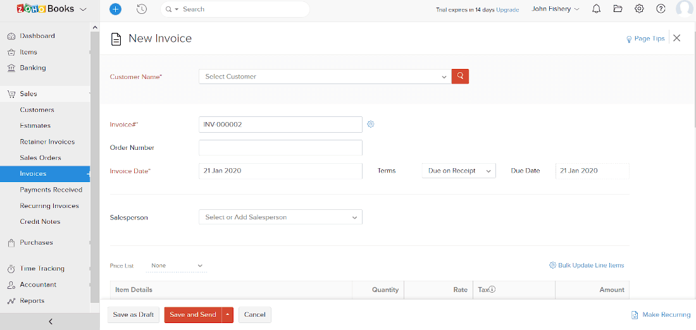Viewport: 696px width, 330px height.
Task: Open the Terms Due on Receipt dropdown
Action: pos(459,171)
